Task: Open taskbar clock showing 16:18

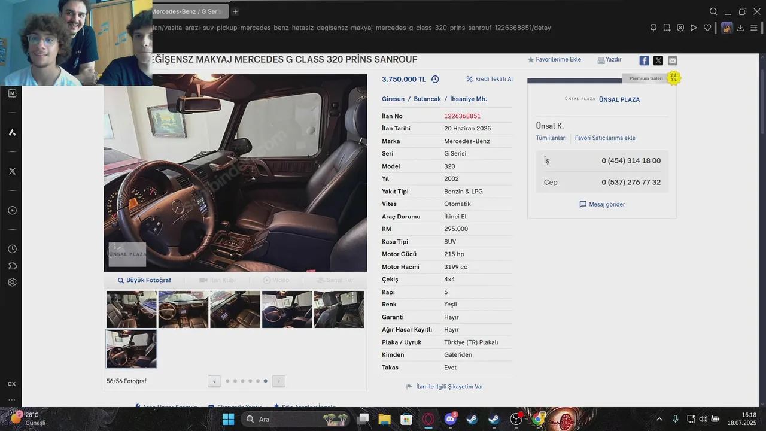Action: click(742, 419)
